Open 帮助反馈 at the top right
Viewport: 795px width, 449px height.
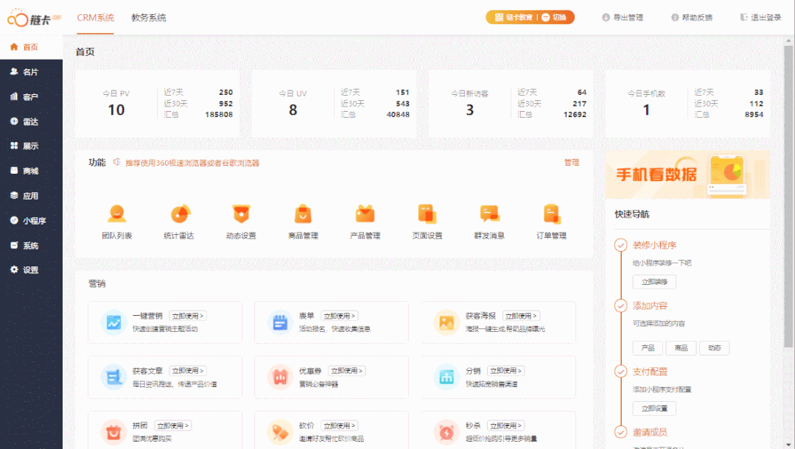point(692,17)
